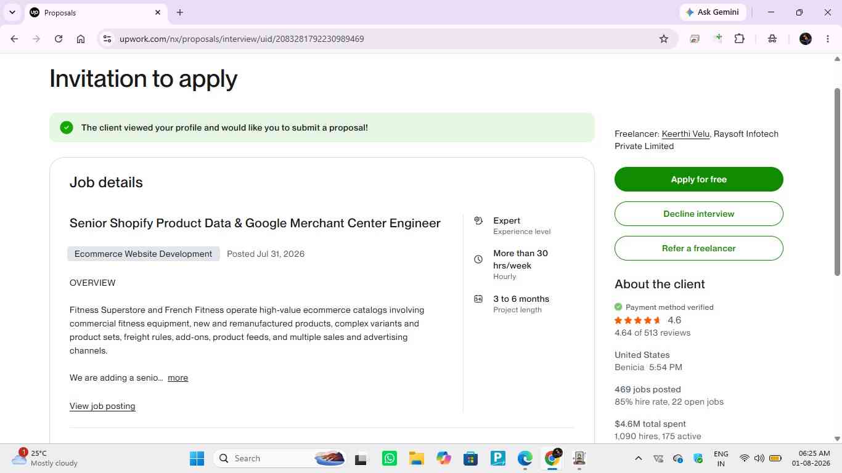
Task: Reload the page using the refresh icon
Action: pos(59,39)
